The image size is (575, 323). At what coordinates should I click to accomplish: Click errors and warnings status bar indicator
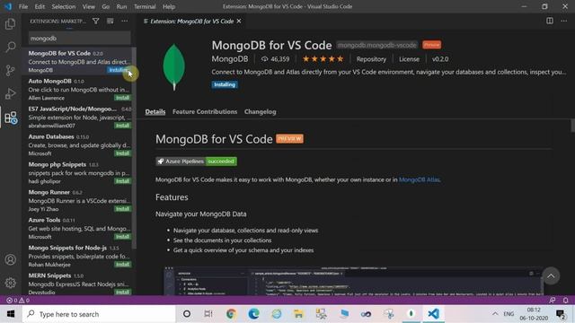tap(18, 301)
